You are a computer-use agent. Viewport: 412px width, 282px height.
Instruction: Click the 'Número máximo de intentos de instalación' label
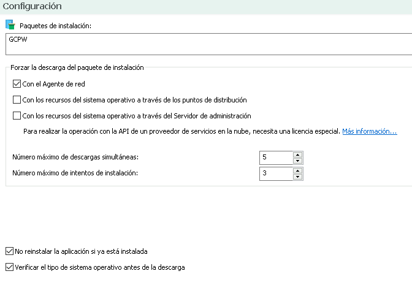click(74, 173)
